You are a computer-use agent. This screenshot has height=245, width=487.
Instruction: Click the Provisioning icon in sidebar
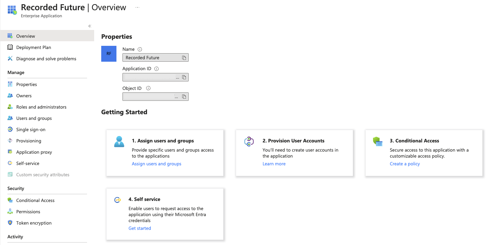(x=10, y=141)
